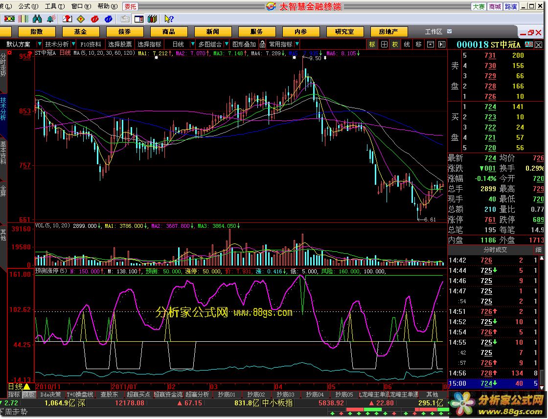Click the 移 move chart tool
Screen dimensions: 548x419
click(x=418, y=44)
